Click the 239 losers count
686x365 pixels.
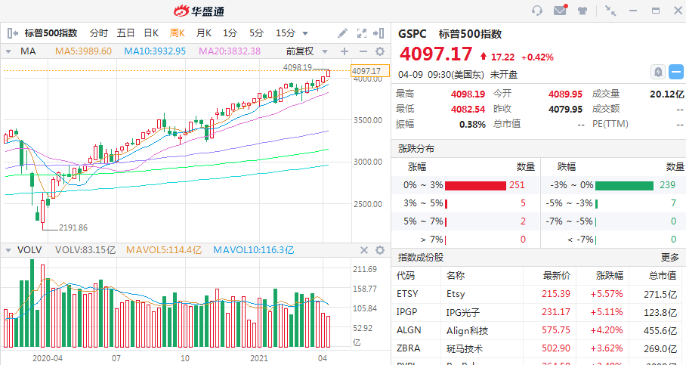point(668,185)
